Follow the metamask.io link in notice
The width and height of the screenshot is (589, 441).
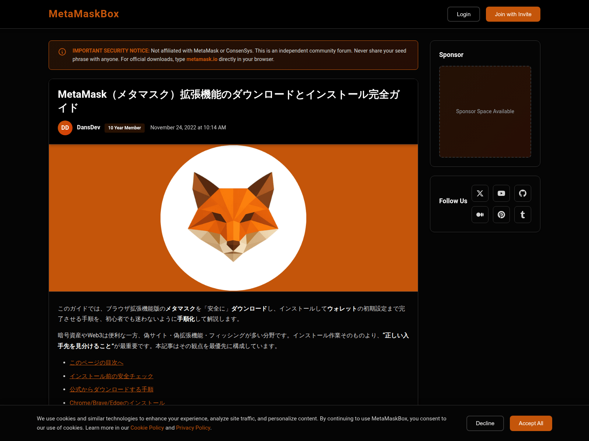[x=202, y=59]
